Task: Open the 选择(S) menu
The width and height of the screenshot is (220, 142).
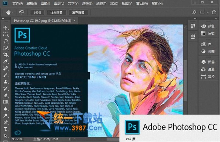Action: [x=87, y=3]
